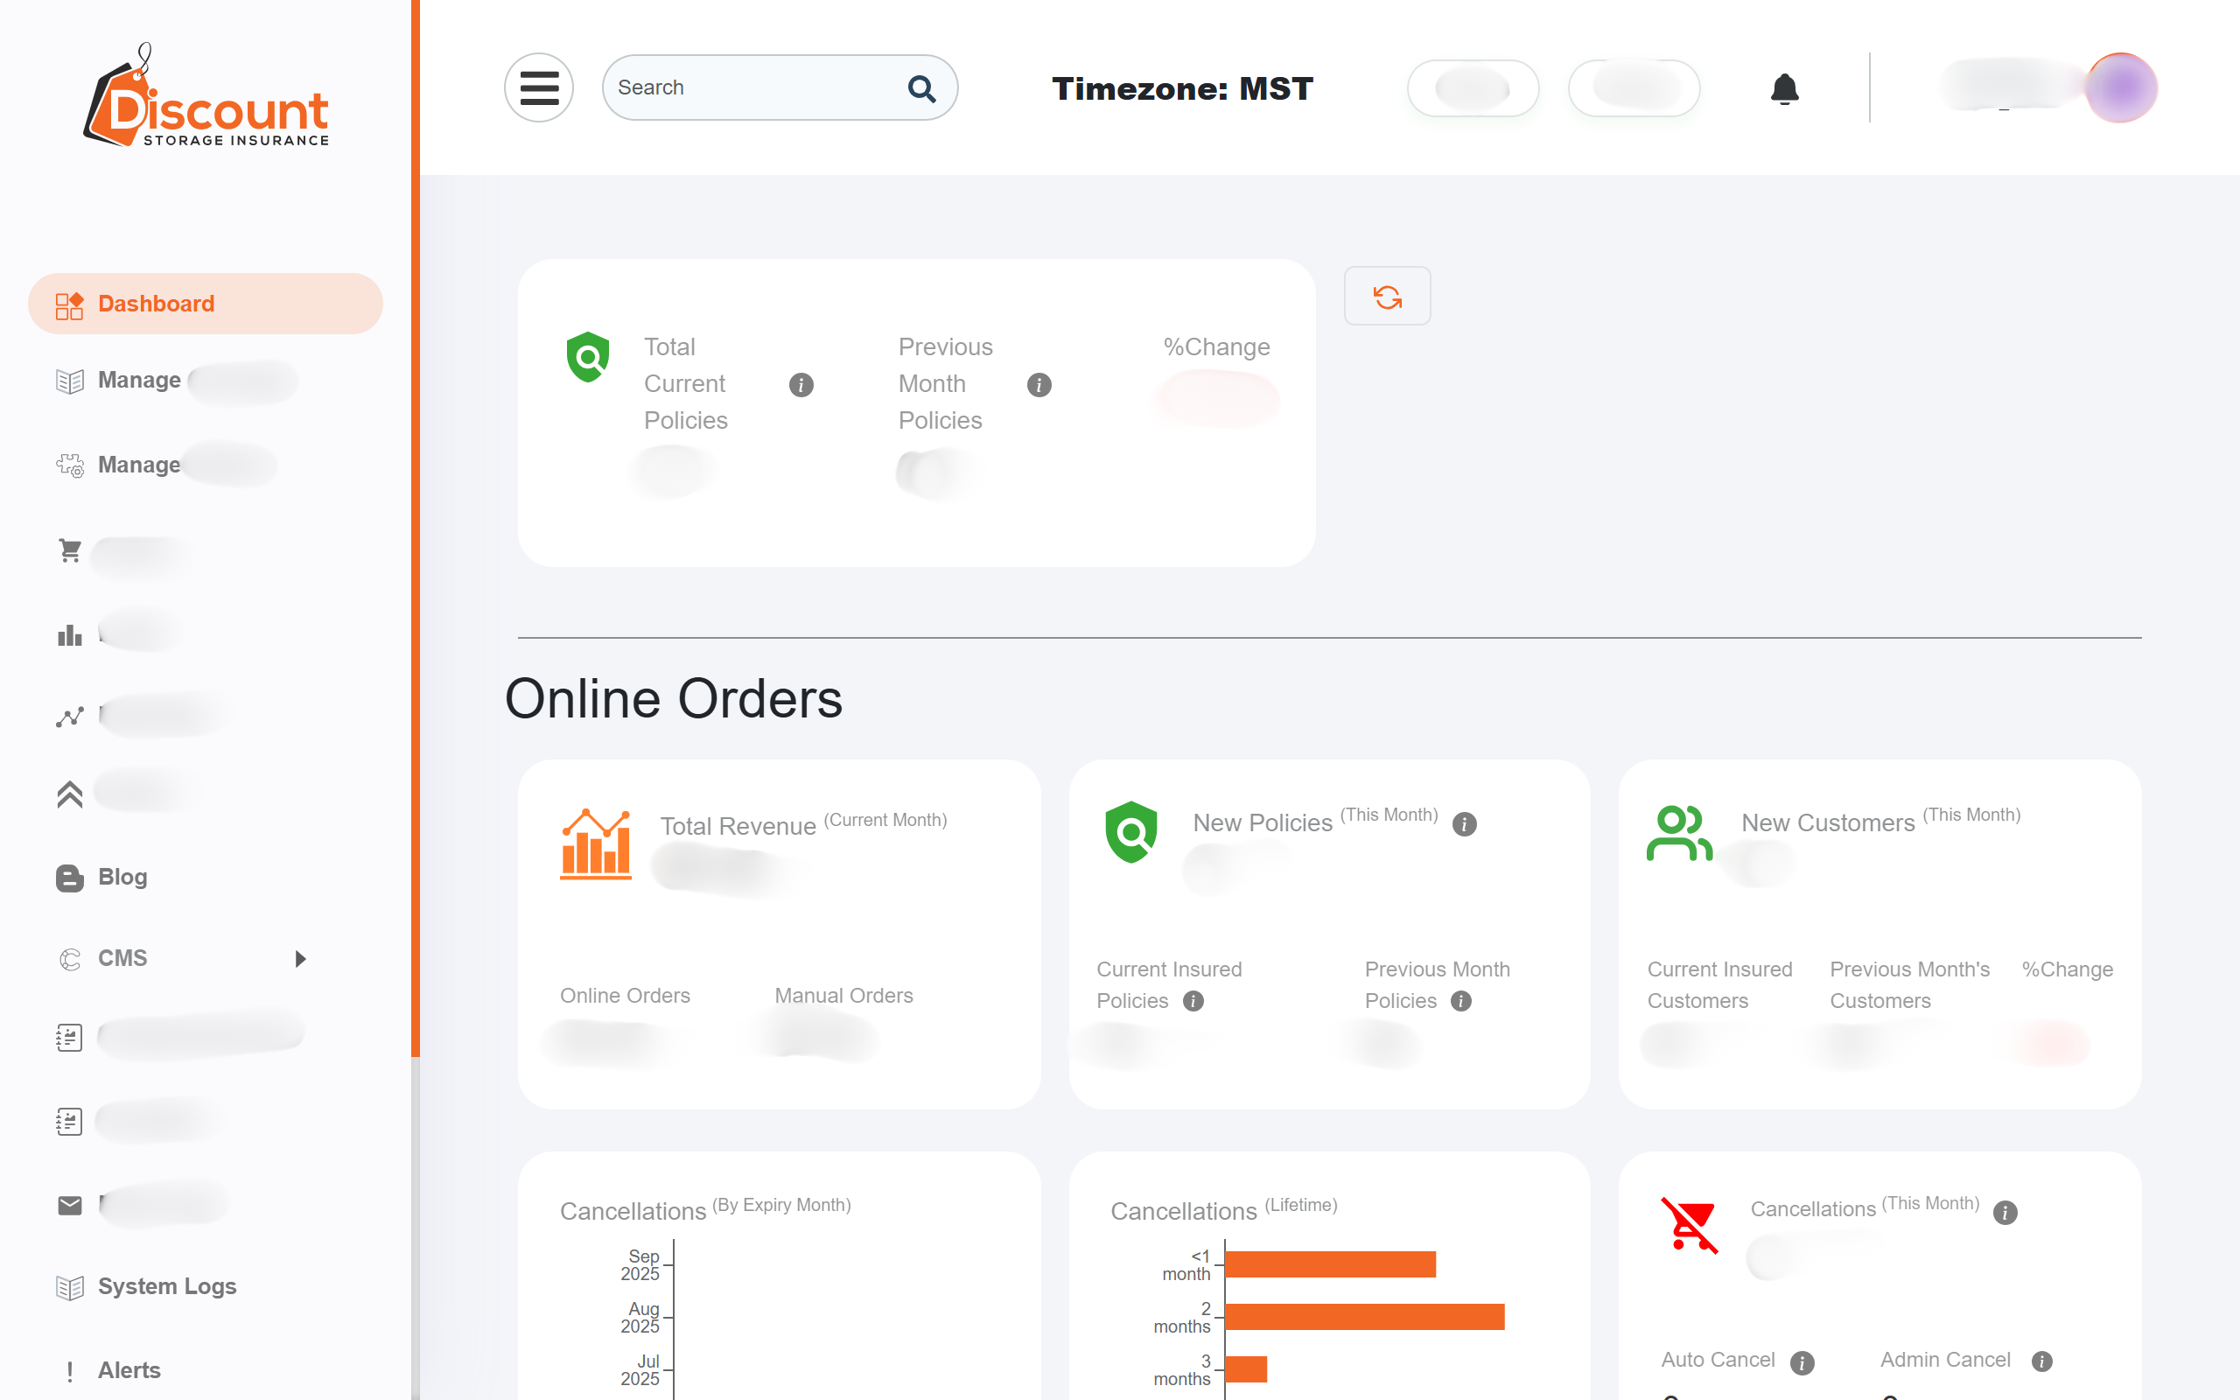Click the search magnifier icon
Image resolution: width=2240 pixels, height=1400 pixels.
pyautogui.click(x=921, y=89)
